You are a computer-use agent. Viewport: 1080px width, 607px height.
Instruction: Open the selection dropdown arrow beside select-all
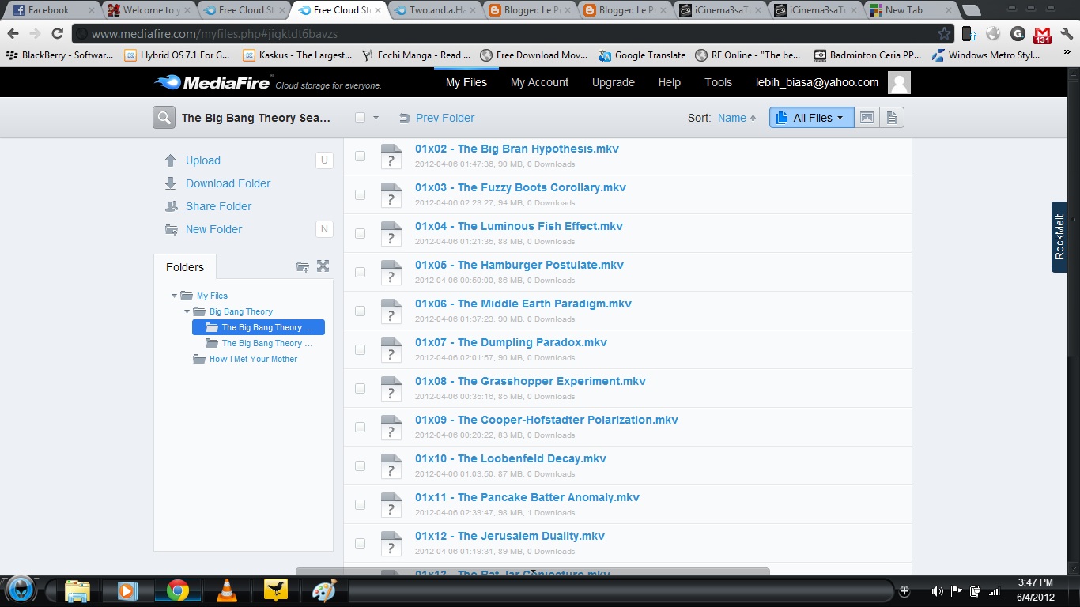click(376, 116)
